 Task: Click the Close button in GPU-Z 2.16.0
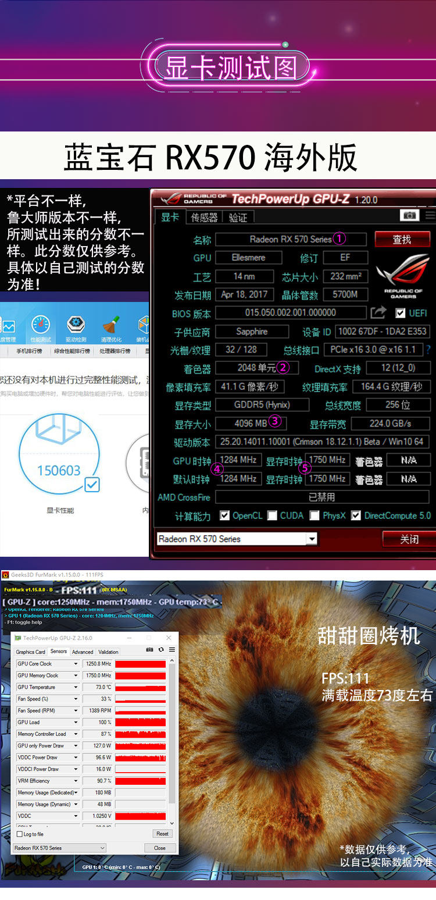tap(160, 848)
